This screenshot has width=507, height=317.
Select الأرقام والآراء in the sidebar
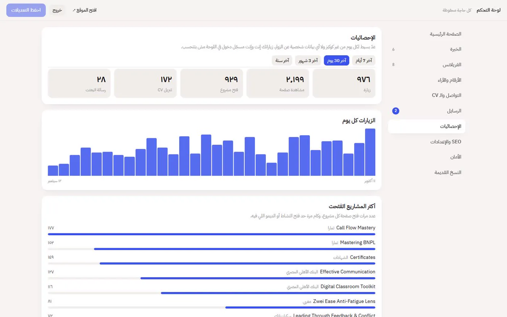(x=427, y=80)
